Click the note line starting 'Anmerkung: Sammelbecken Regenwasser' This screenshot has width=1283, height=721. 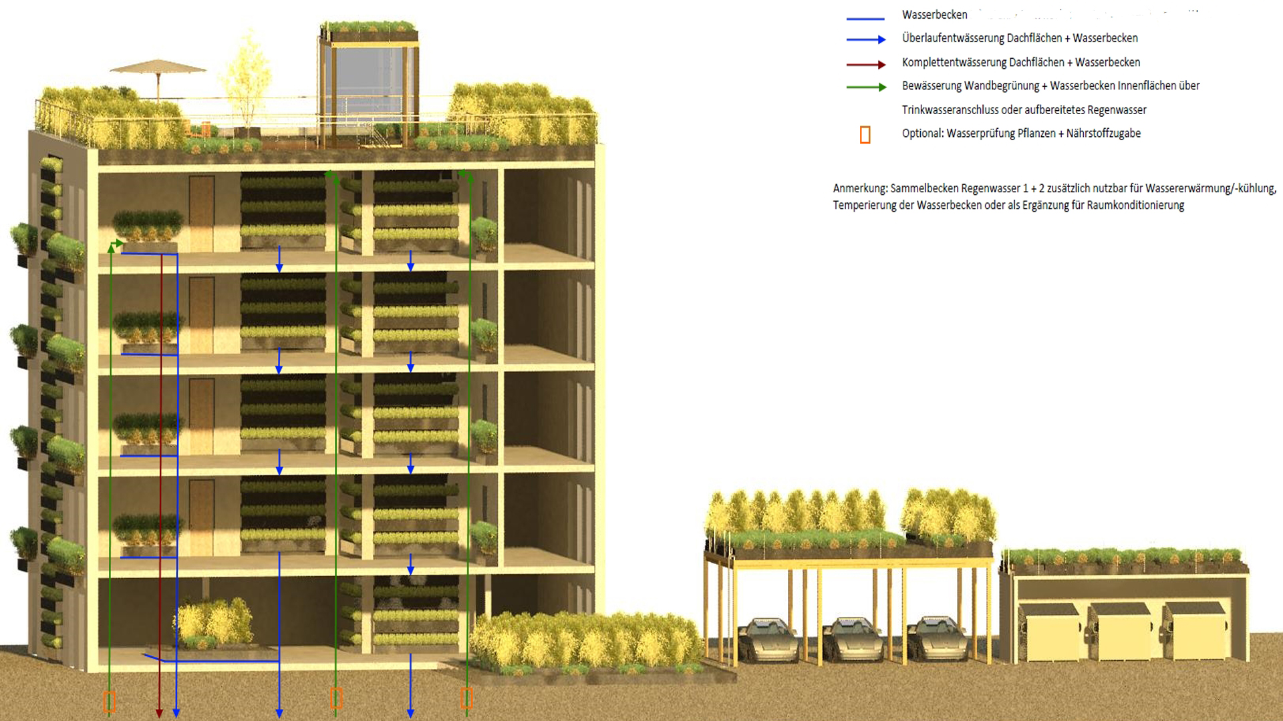[1054, 188]
